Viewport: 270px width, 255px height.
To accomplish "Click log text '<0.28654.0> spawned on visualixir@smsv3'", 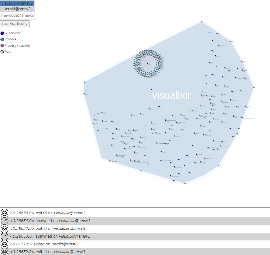I will pos(50,221).
